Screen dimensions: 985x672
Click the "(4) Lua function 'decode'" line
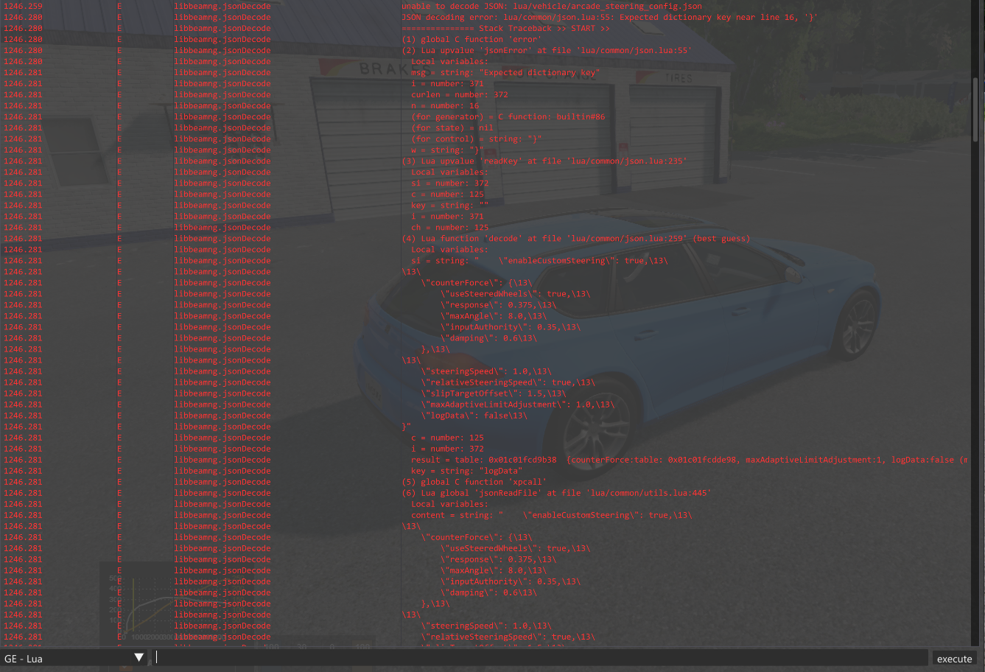pos(575,238)
